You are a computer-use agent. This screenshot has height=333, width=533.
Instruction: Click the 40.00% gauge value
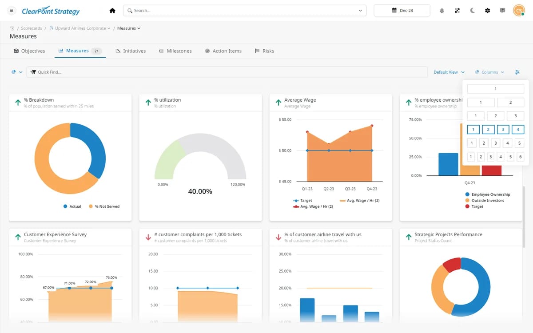pos(200,191)
